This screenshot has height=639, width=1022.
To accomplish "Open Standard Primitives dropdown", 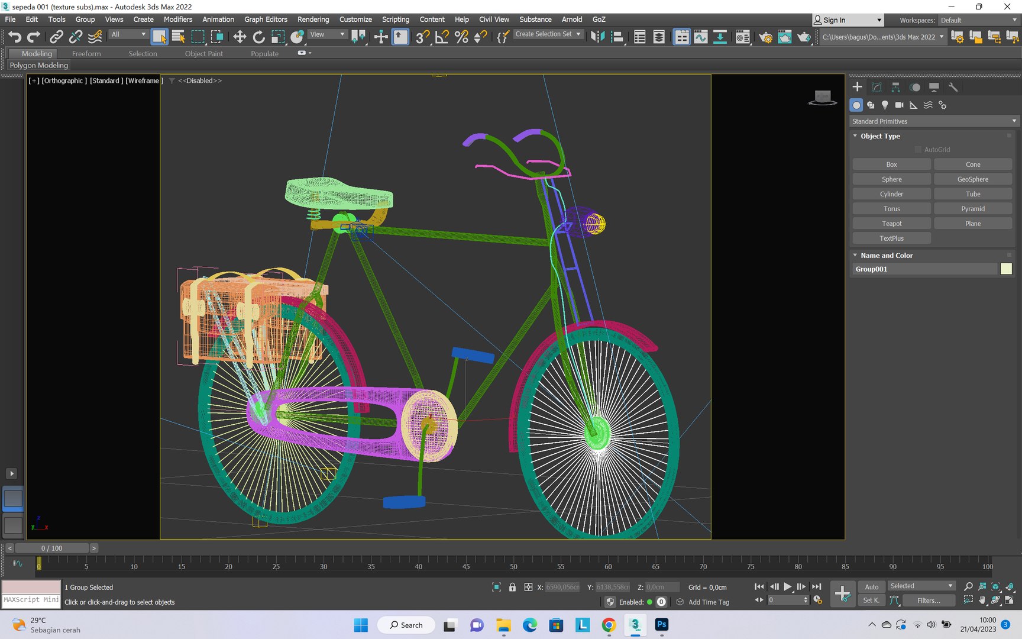I will 934,121.
